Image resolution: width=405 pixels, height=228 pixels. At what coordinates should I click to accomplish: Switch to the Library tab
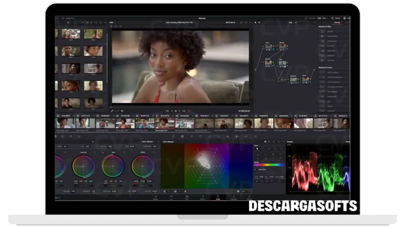point(337,23)
